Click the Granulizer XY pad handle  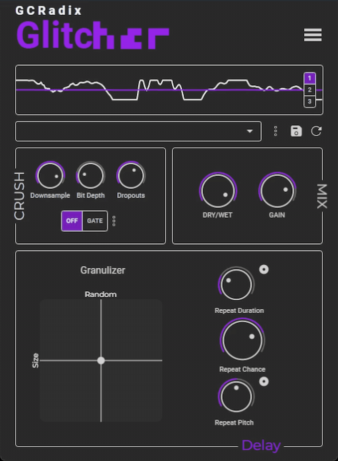coord(101,361)
